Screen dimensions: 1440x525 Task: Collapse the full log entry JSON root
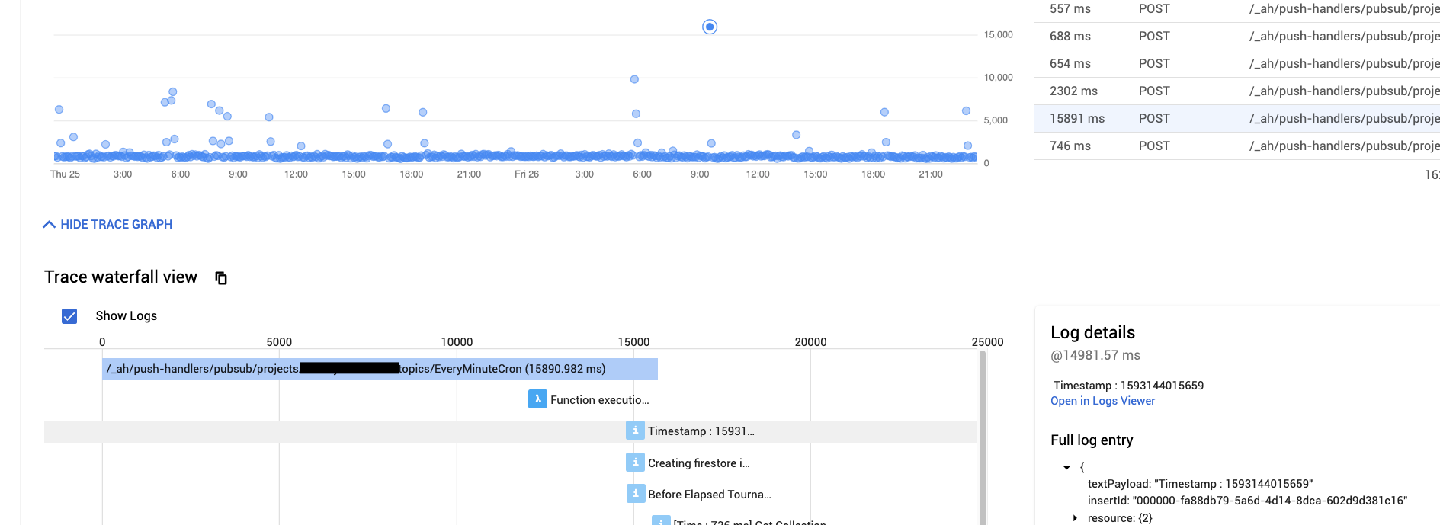click(1066, 467)
